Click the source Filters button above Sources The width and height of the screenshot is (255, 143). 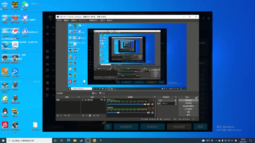102,93
